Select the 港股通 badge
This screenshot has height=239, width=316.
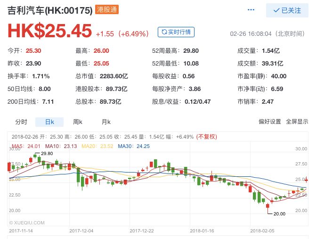[x=107, y=9]
